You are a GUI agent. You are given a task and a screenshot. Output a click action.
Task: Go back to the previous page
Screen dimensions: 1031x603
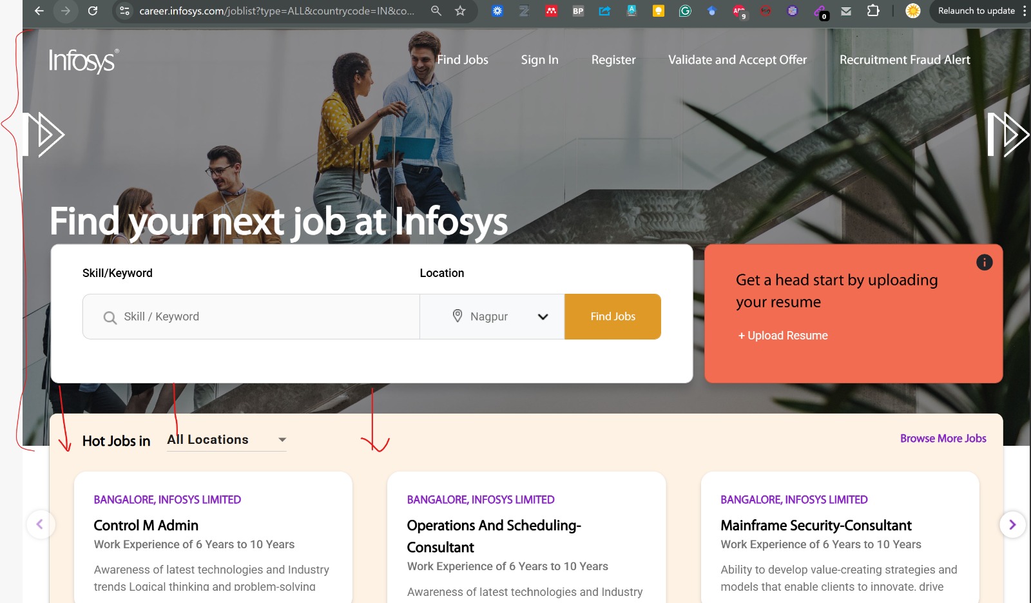(x=39, y=11)
